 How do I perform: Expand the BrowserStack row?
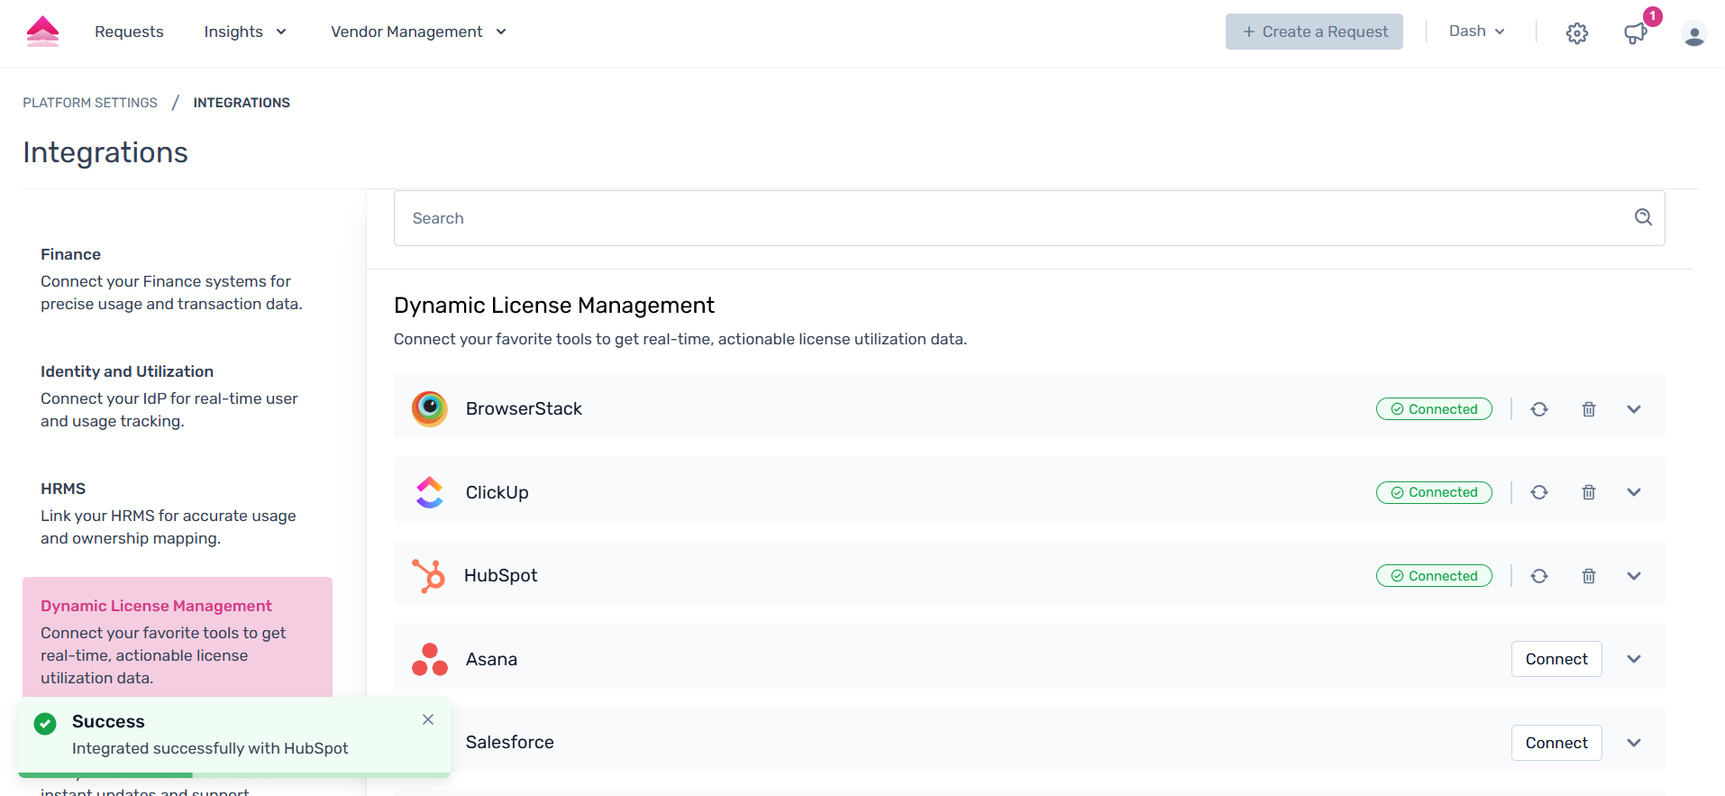[x=1634, y=409]
